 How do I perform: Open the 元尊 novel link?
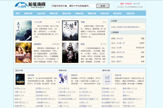(x=16, y=92)
